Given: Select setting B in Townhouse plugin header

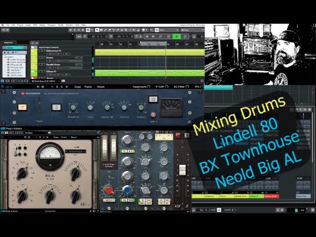Looking at the screenshot, I should (x=57, y=87).
